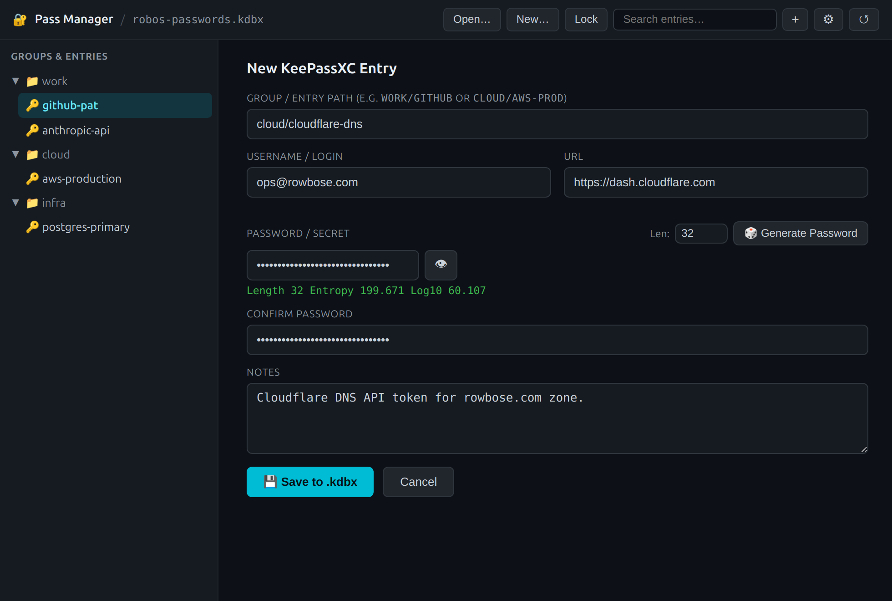The width and height of the screenshot is (892, 601).
Task: Click inside the Notes text area
Action: (x=557, y=418)
